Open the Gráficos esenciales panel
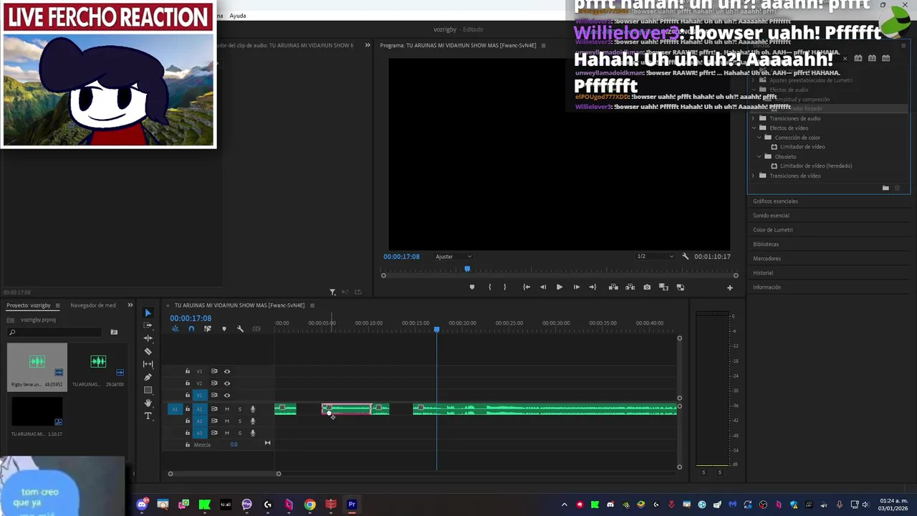 pyautogui.click(x=775, y=201)
